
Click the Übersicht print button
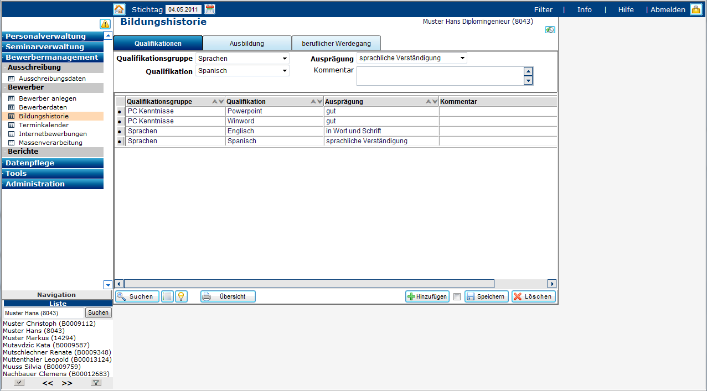pos(228,296)
